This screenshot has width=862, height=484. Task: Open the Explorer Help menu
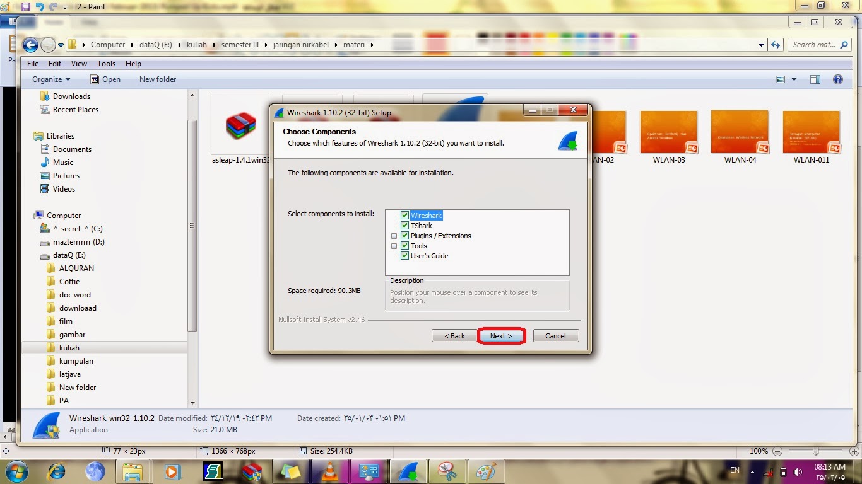[133, 64]
